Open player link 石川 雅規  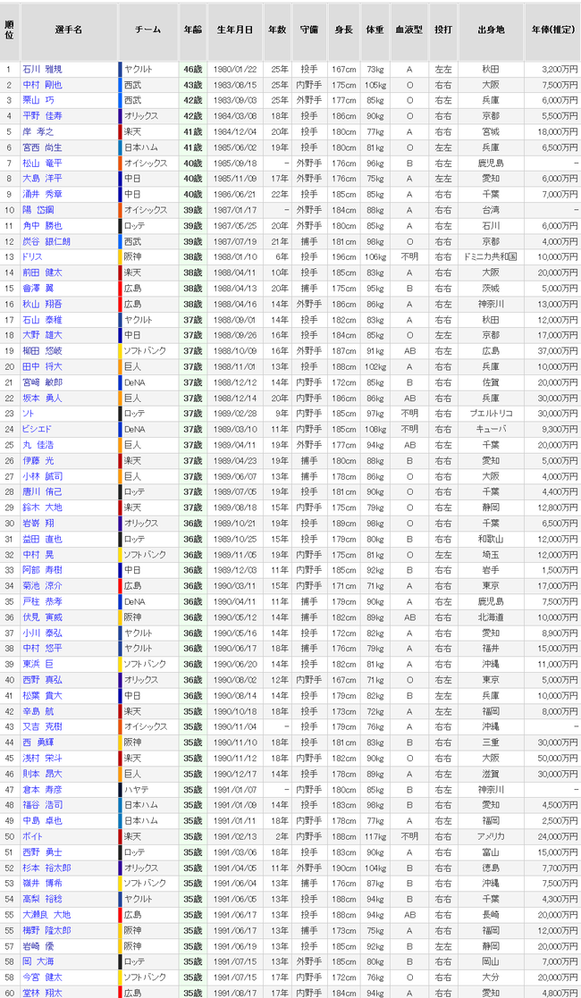42,69
